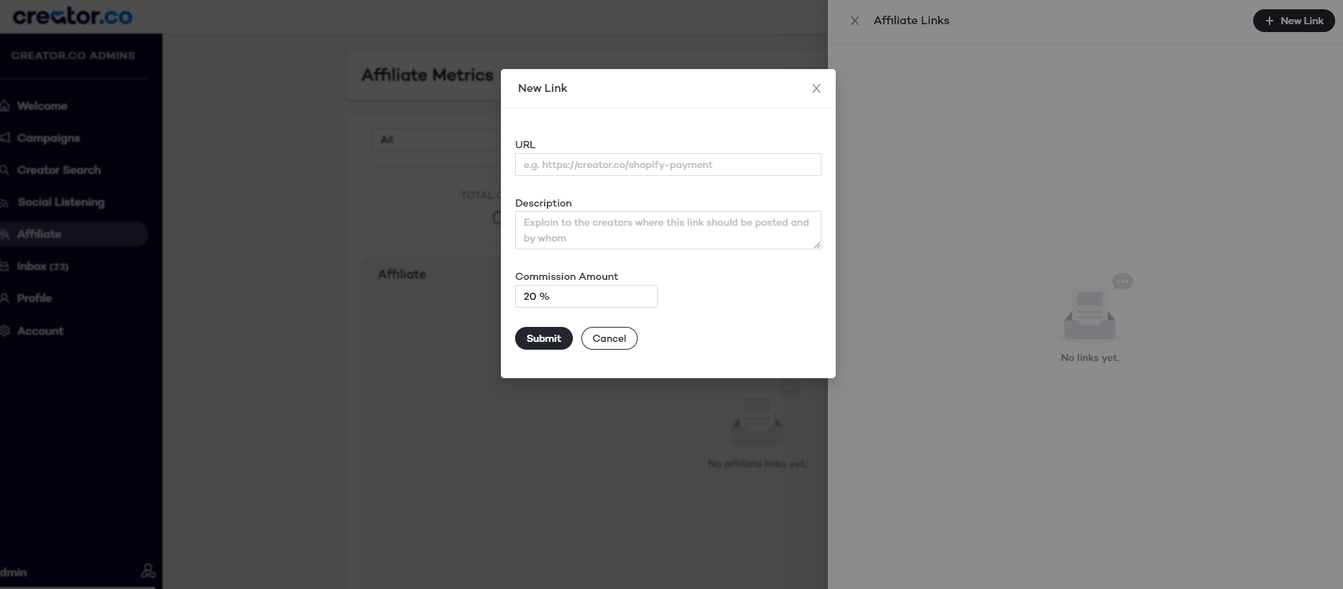Click the Welcome home icon in sidebar
The image size is (1343, 589).
(4, 105)
